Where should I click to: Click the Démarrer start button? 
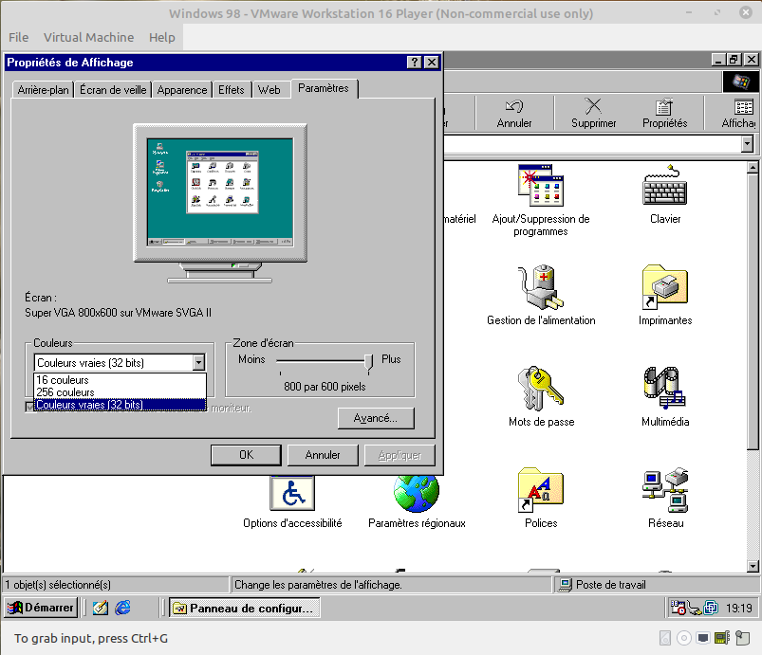[x=41, y=608]
